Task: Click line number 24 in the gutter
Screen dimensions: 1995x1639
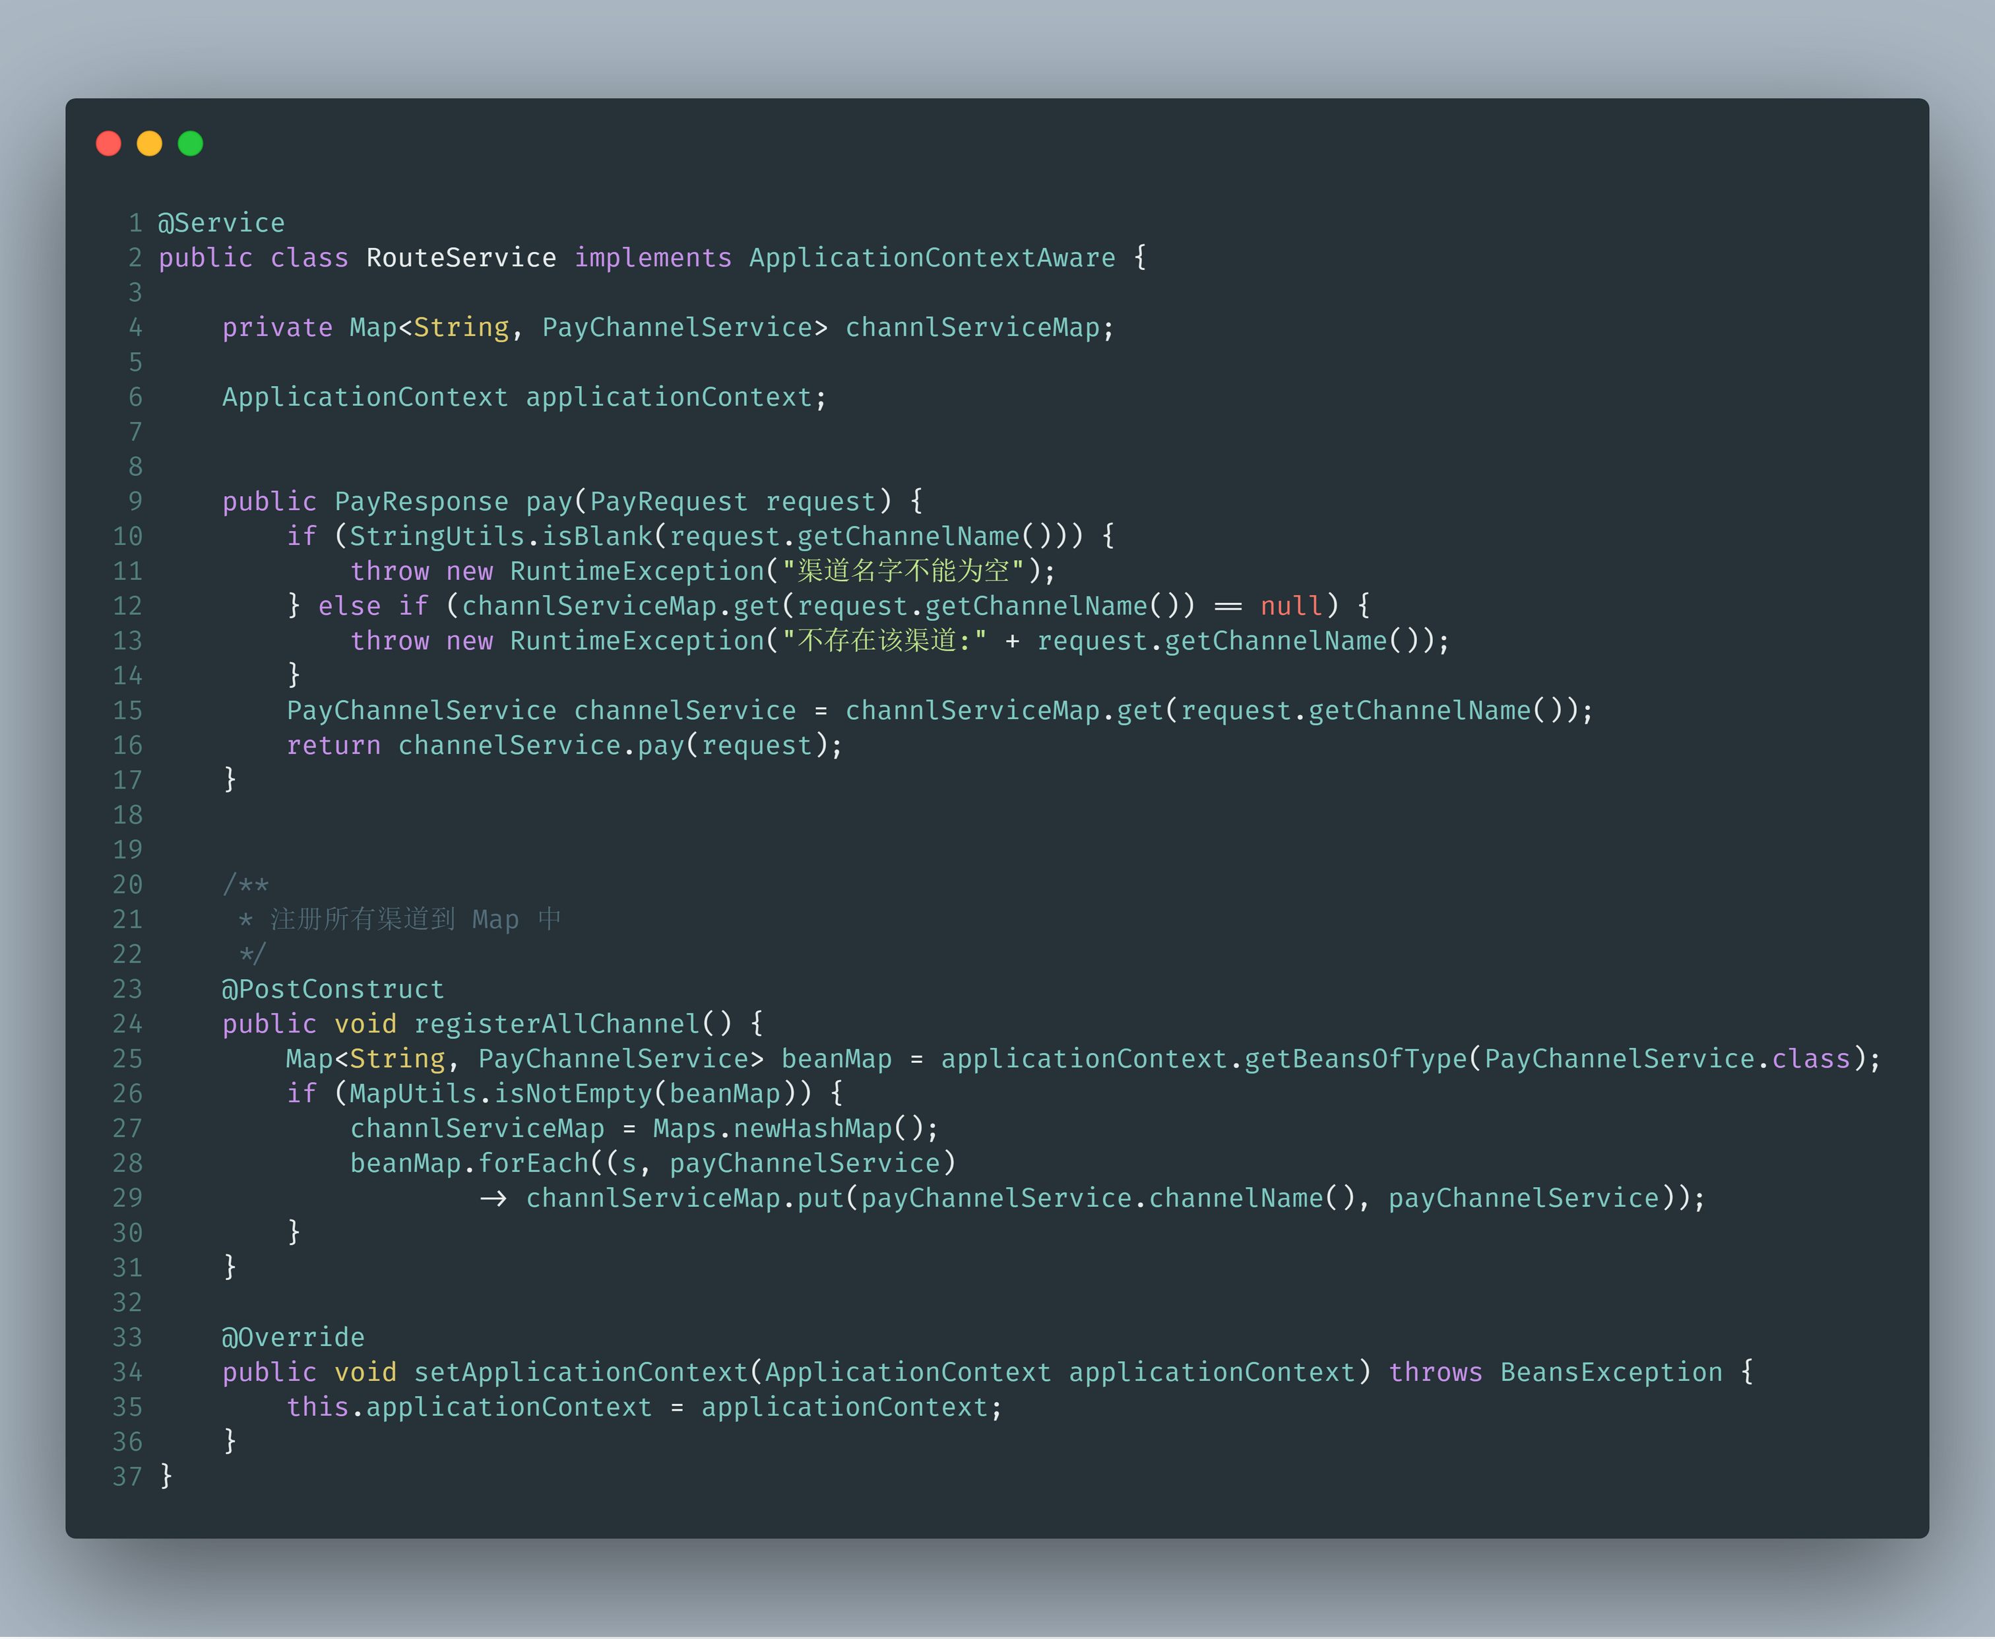Action: tap(127, 1024)
